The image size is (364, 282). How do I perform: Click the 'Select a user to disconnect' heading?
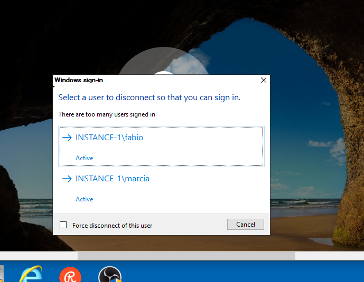[150, 98]
